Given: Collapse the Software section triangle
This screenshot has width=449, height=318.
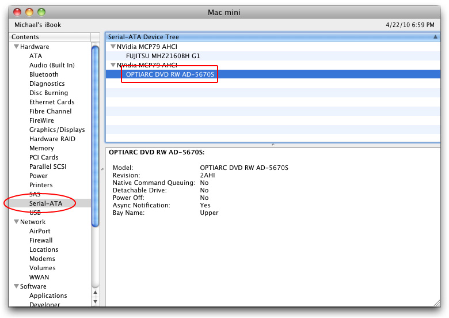Looking at the screenshot, I should click(17, 286).
